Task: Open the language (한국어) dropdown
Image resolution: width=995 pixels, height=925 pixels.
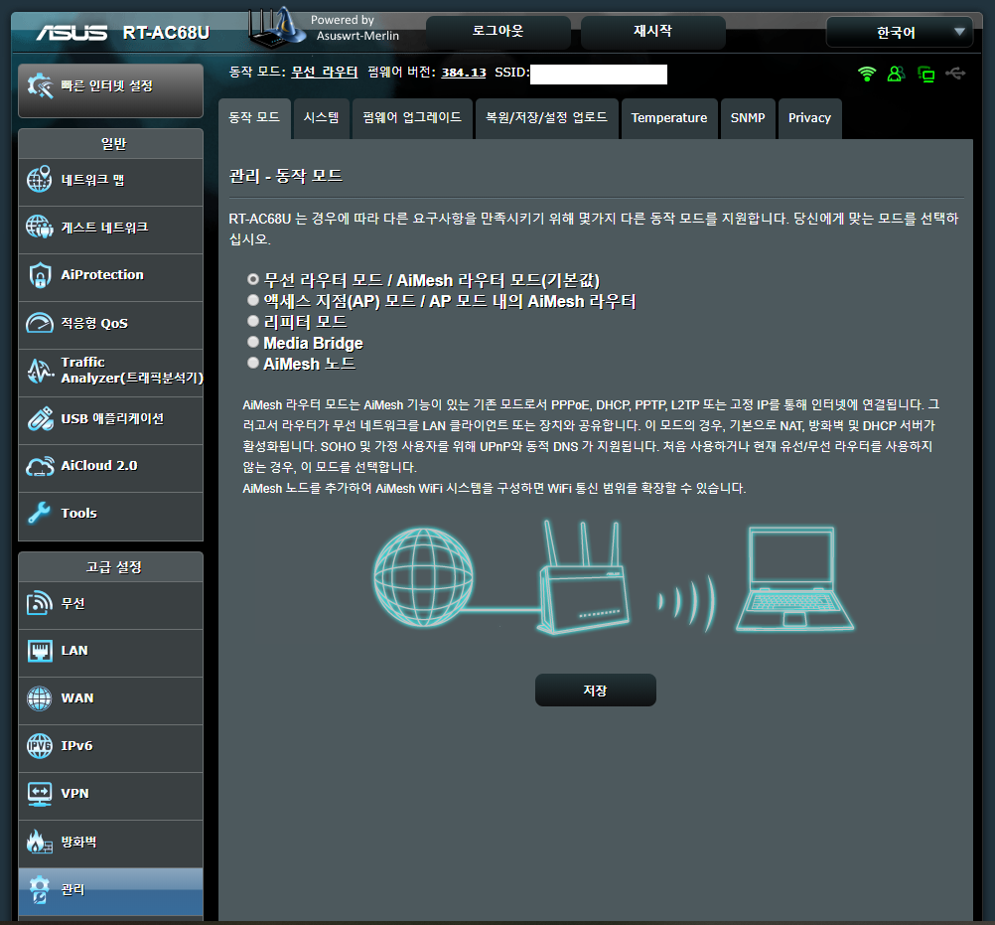Action: point(900,32)
